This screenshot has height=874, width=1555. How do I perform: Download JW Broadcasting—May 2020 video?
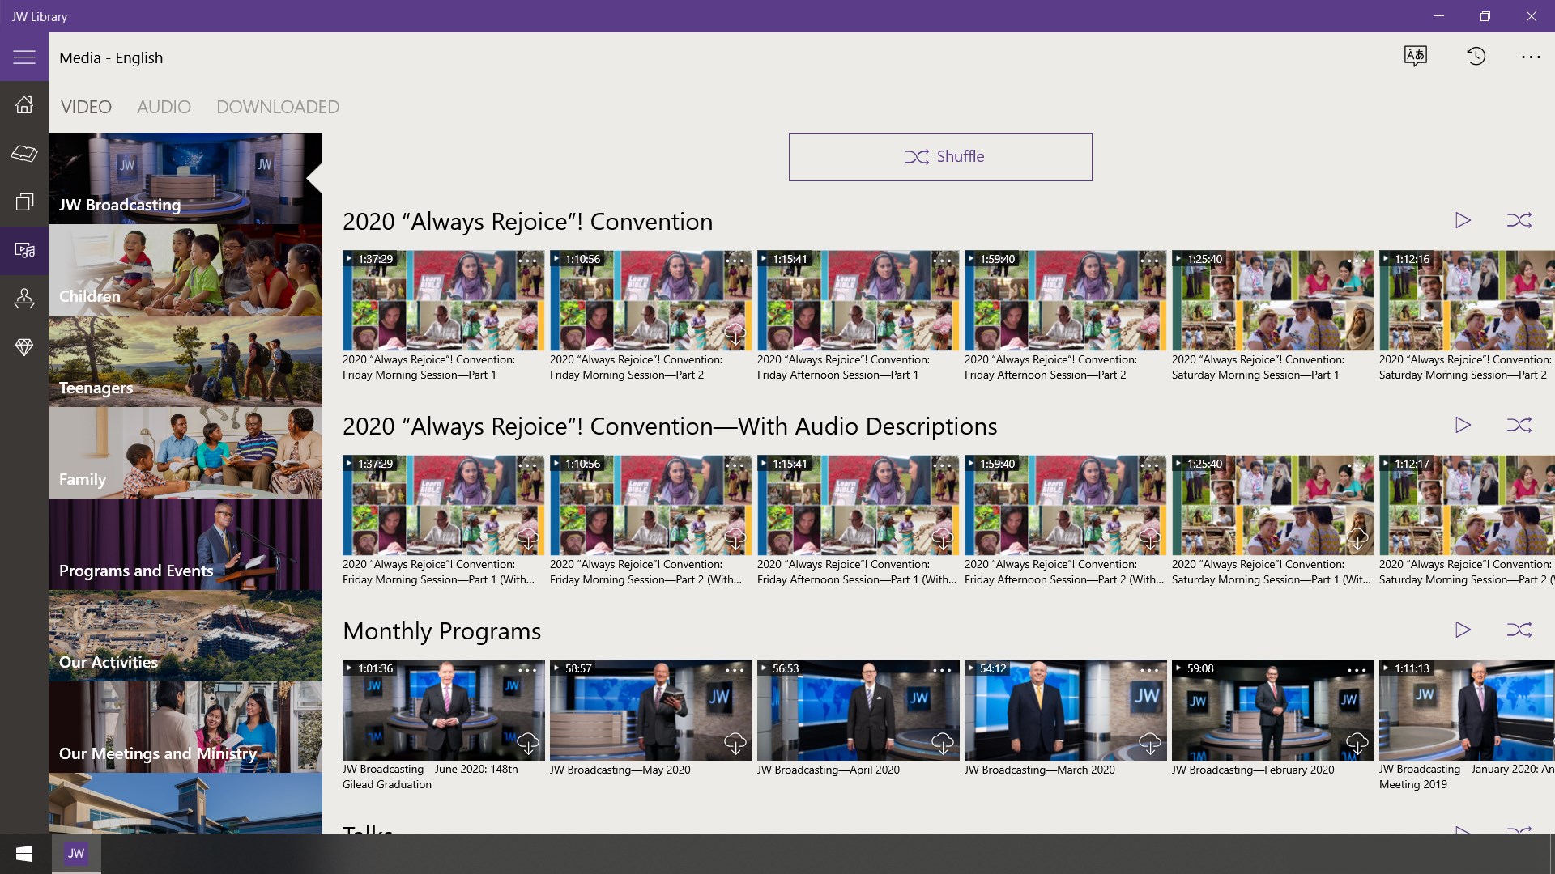[735, 743]
